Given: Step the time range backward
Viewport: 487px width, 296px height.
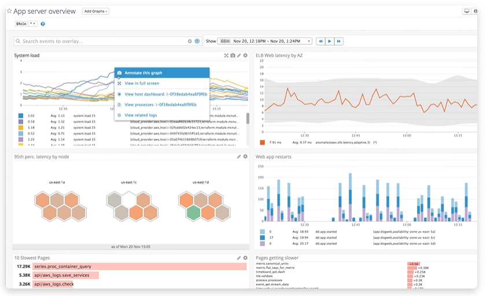Looking at the screenshot, I should coord(320,41).
